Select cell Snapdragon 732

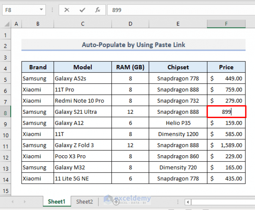click(178, 101)
